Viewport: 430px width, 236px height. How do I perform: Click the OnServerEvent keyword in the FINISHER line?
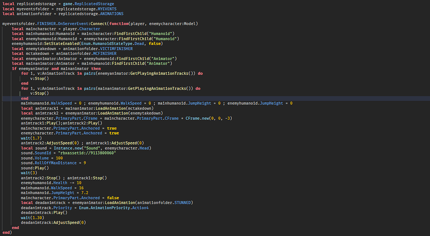point(73,24)
